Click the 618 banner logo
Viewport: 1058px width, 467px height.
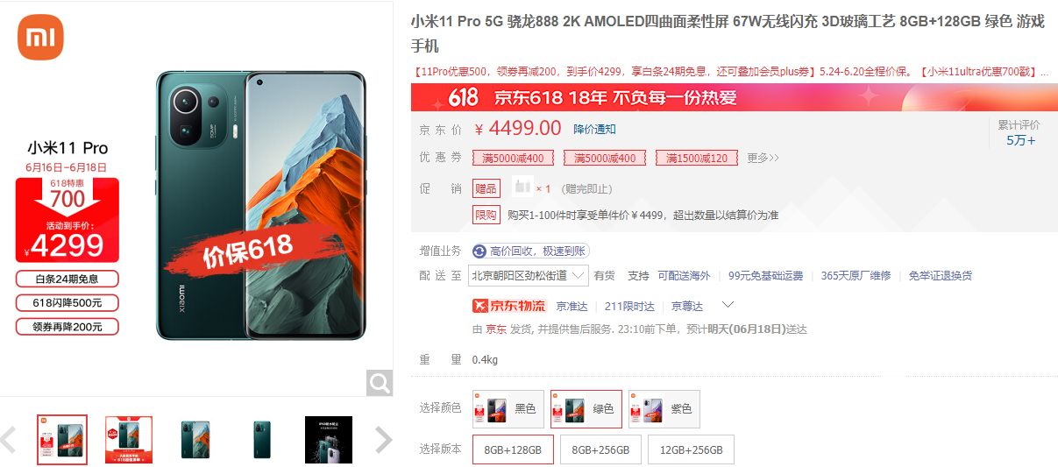pyautogui.click(x=462, y=98)
